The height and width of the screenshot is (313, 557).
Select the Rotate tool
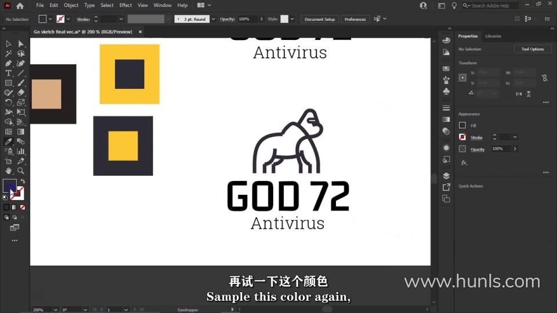pyautogui.click(x=9, y=102)
